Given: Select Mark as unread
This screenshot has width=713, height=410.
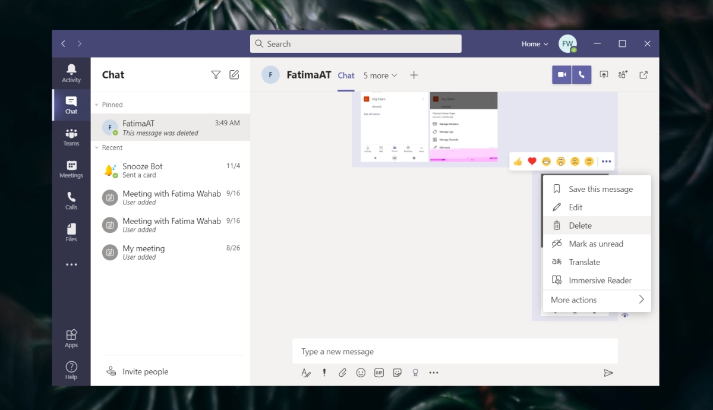Looking at the screenshot, I should (x=597, y=244).
